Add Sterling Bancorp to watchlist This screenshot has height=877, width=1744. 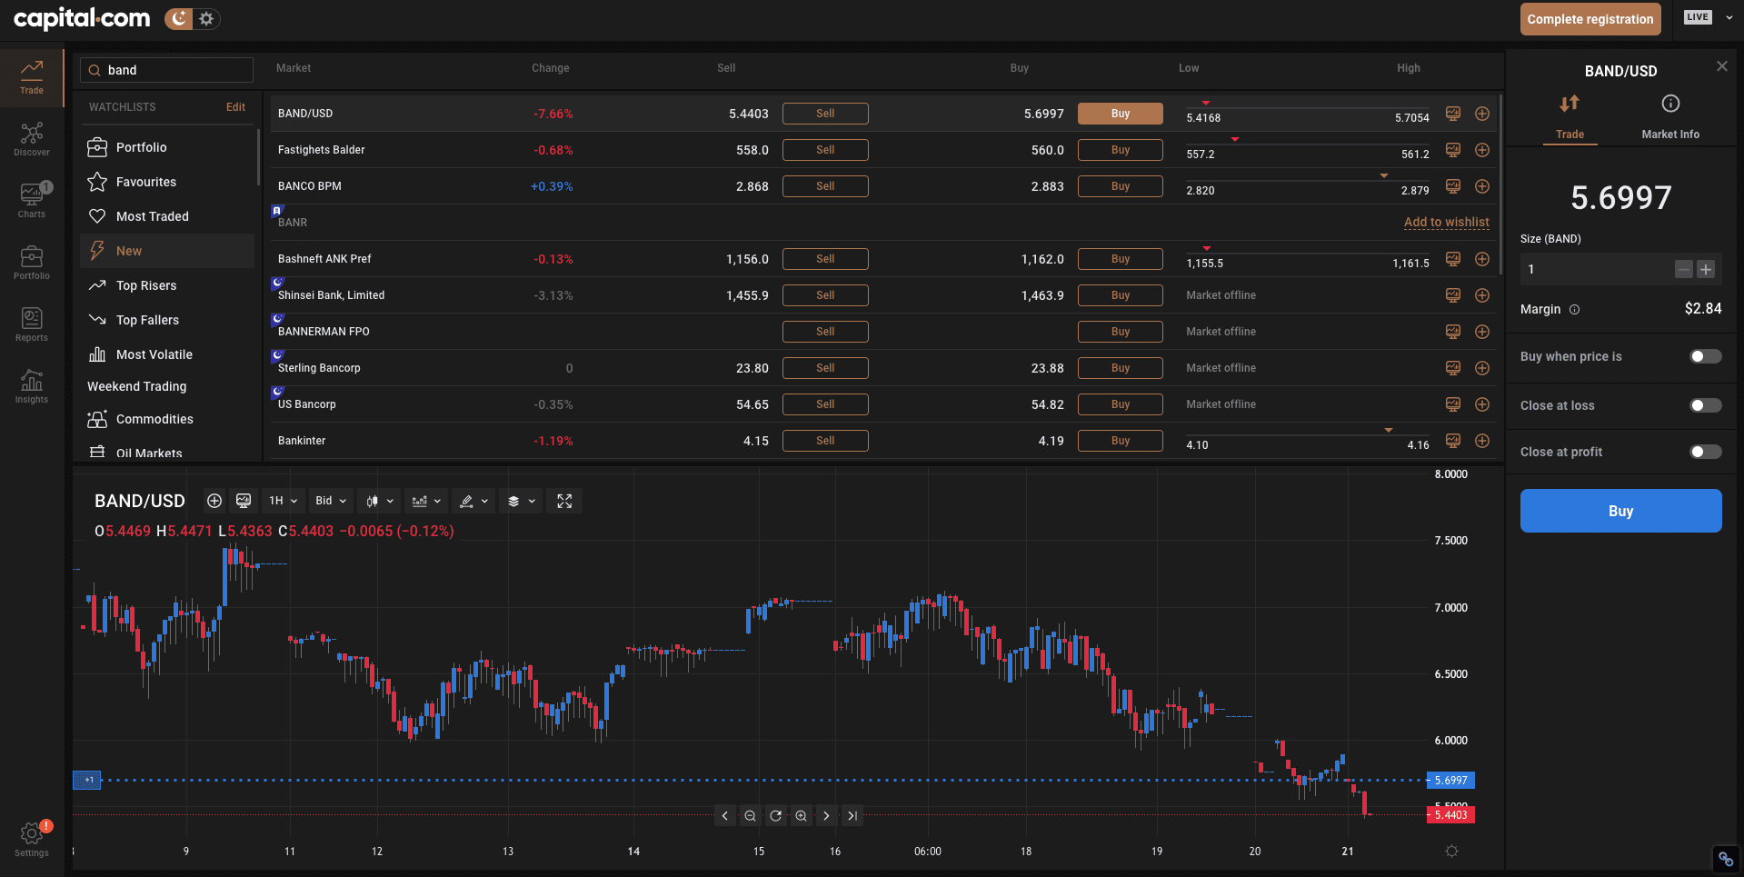1482,368
